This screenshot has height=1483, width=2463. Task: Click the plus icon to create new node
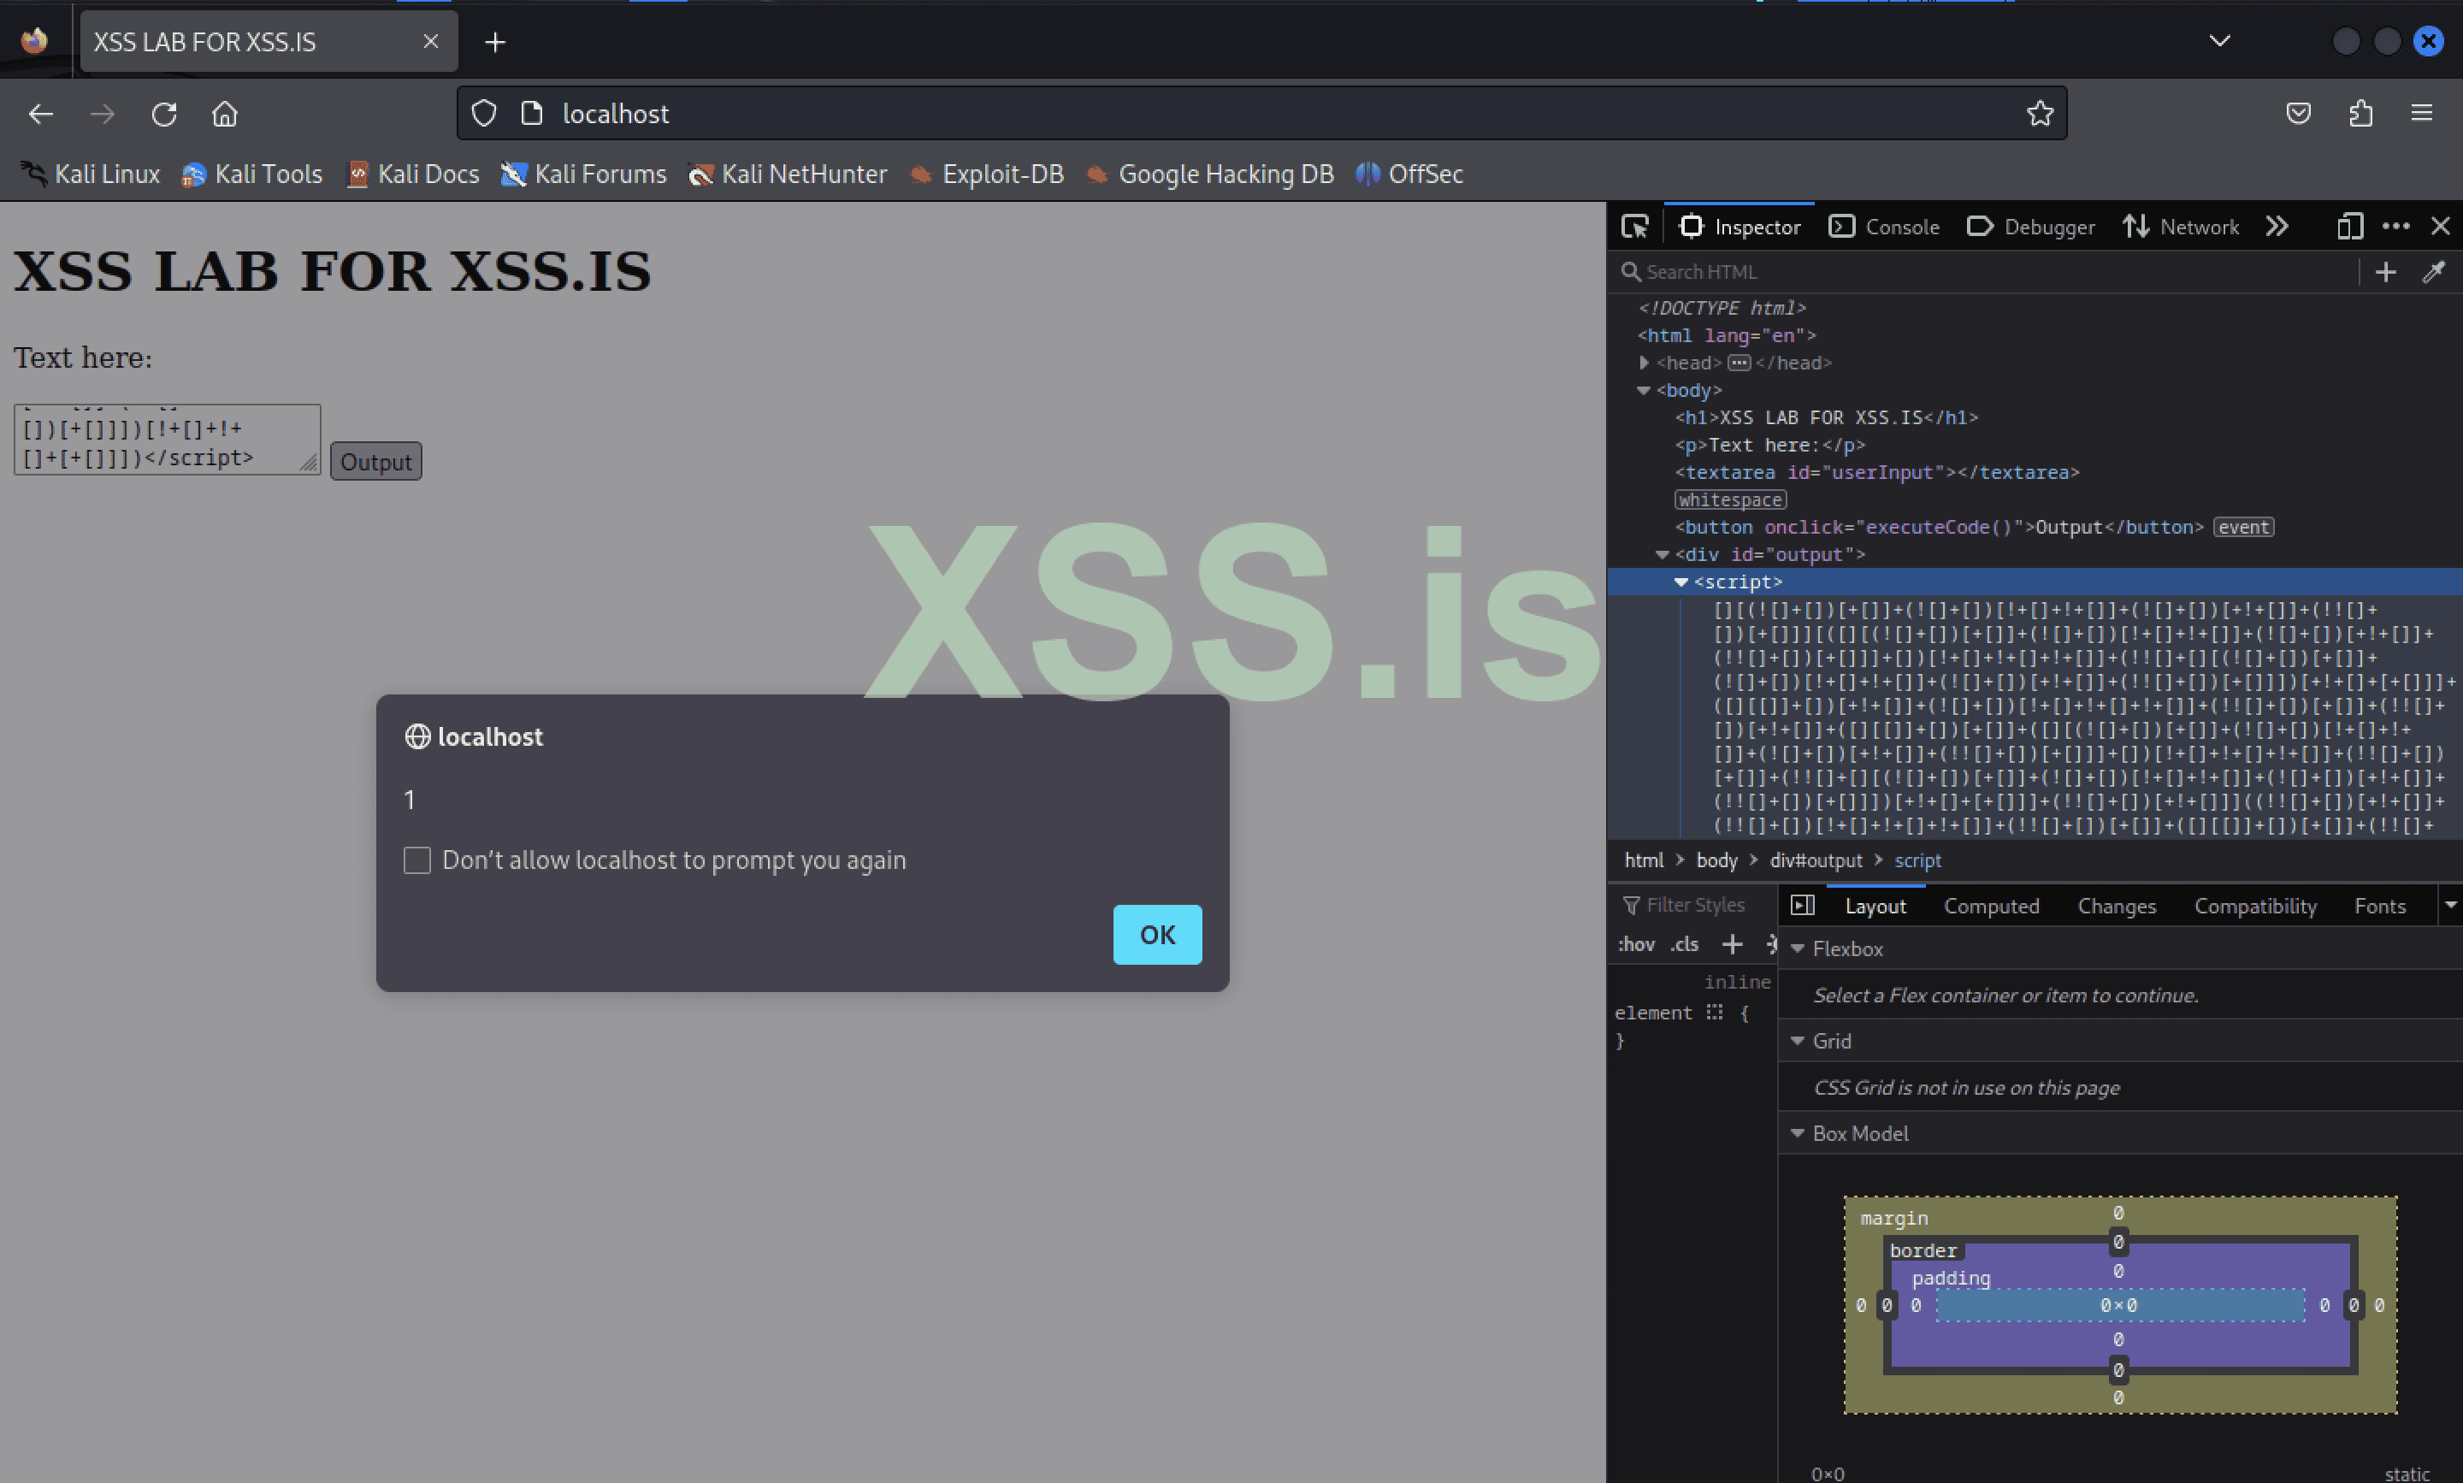pyautogui.click(x=2385, y=272)
